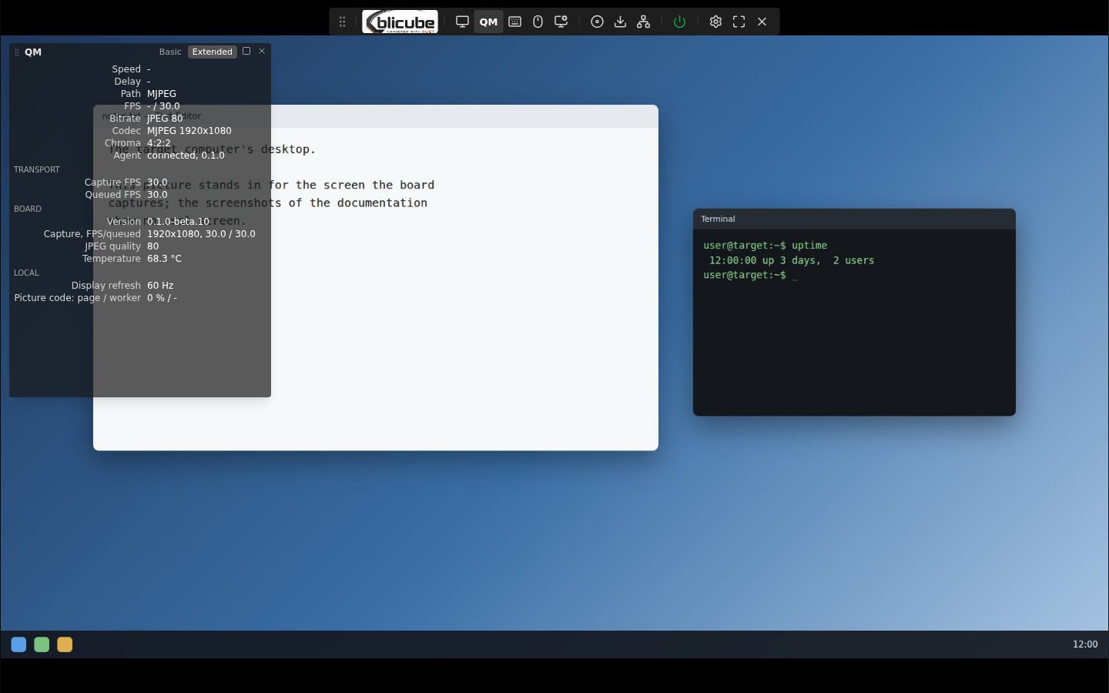Select the Extended tab in QM panel

tap(213, 52)
